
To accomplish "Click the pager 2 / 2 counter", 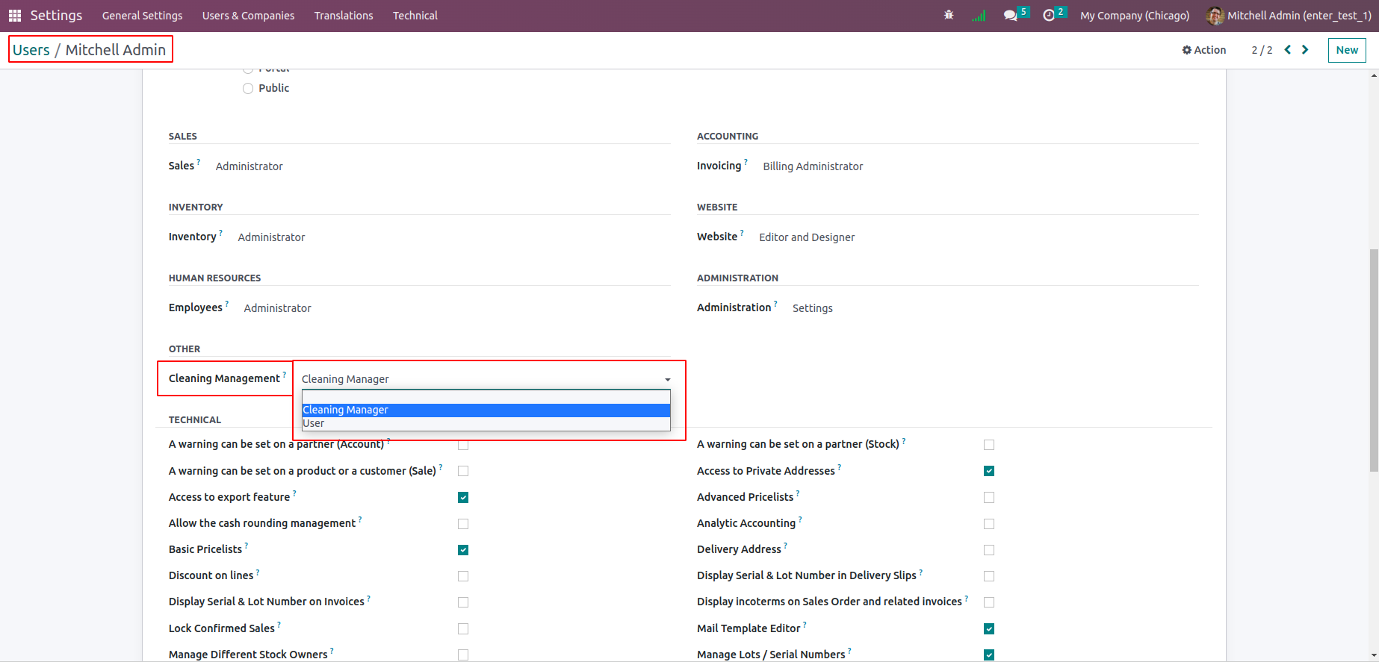I will pyautogui.click(x=1262, y=50).
